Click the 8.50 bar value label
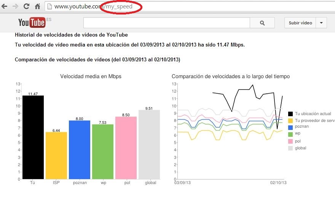This screenshot has width=335, height=197. (x=126, y=115)
